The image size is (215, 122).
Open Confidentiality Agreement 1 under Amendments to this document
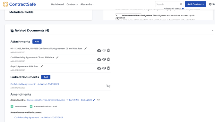pyautogui.click(x=39, y=117)
